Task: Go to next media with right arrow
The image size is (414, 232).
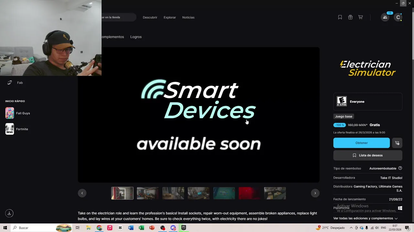Action: tap(315, 193)
